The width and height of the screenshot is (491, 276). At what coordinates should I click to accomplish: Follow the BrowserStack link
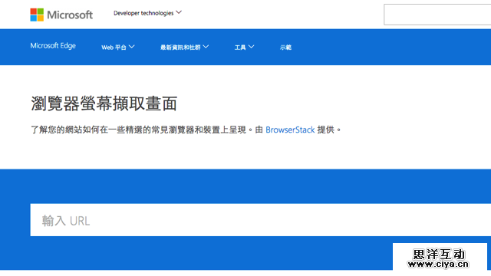pyautogui.click(x=290, y=130)
